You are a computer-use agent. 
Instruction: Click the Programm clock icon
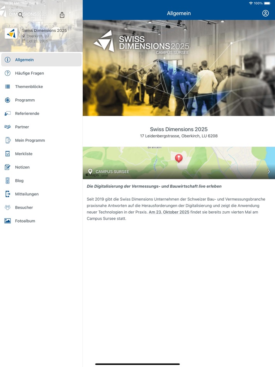(8, 100)
